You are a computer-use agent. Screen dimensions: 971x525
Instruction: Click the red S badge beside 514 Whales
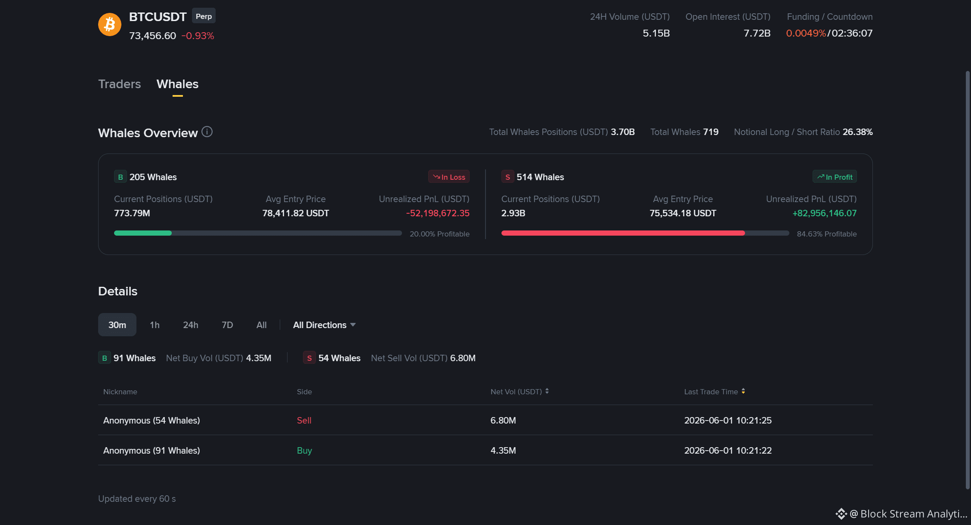507,177
